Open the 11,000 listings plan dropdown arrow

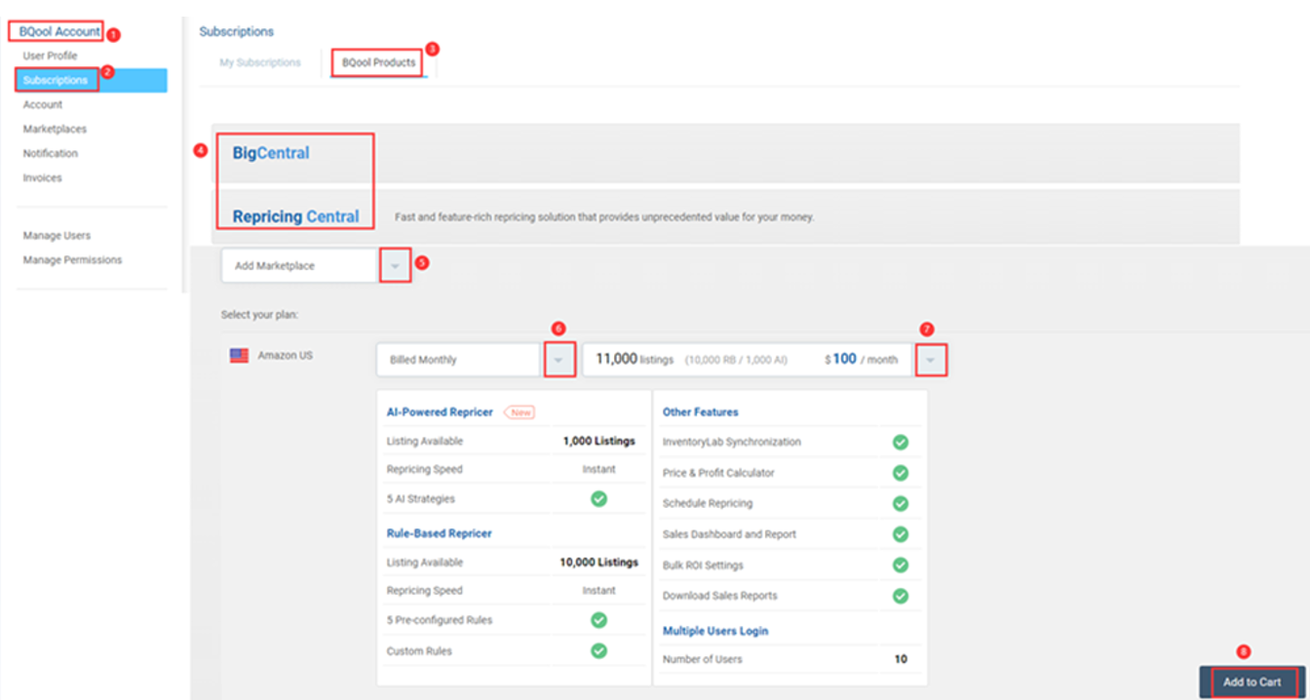(x=931, y=360)
